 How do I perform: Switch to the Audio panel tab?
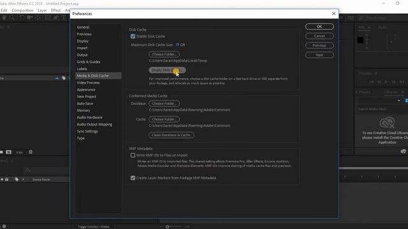382,27
